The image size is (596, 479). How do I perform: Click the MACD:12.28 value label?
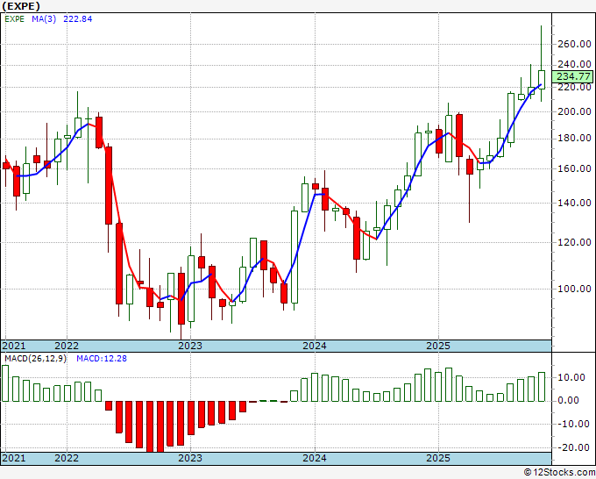102,359
